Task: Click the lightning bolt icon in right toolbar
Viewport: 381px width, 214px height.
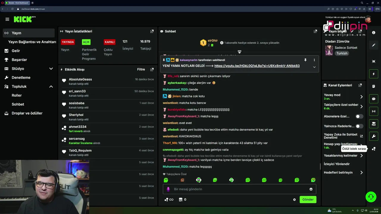Action: tap(374, 74)
